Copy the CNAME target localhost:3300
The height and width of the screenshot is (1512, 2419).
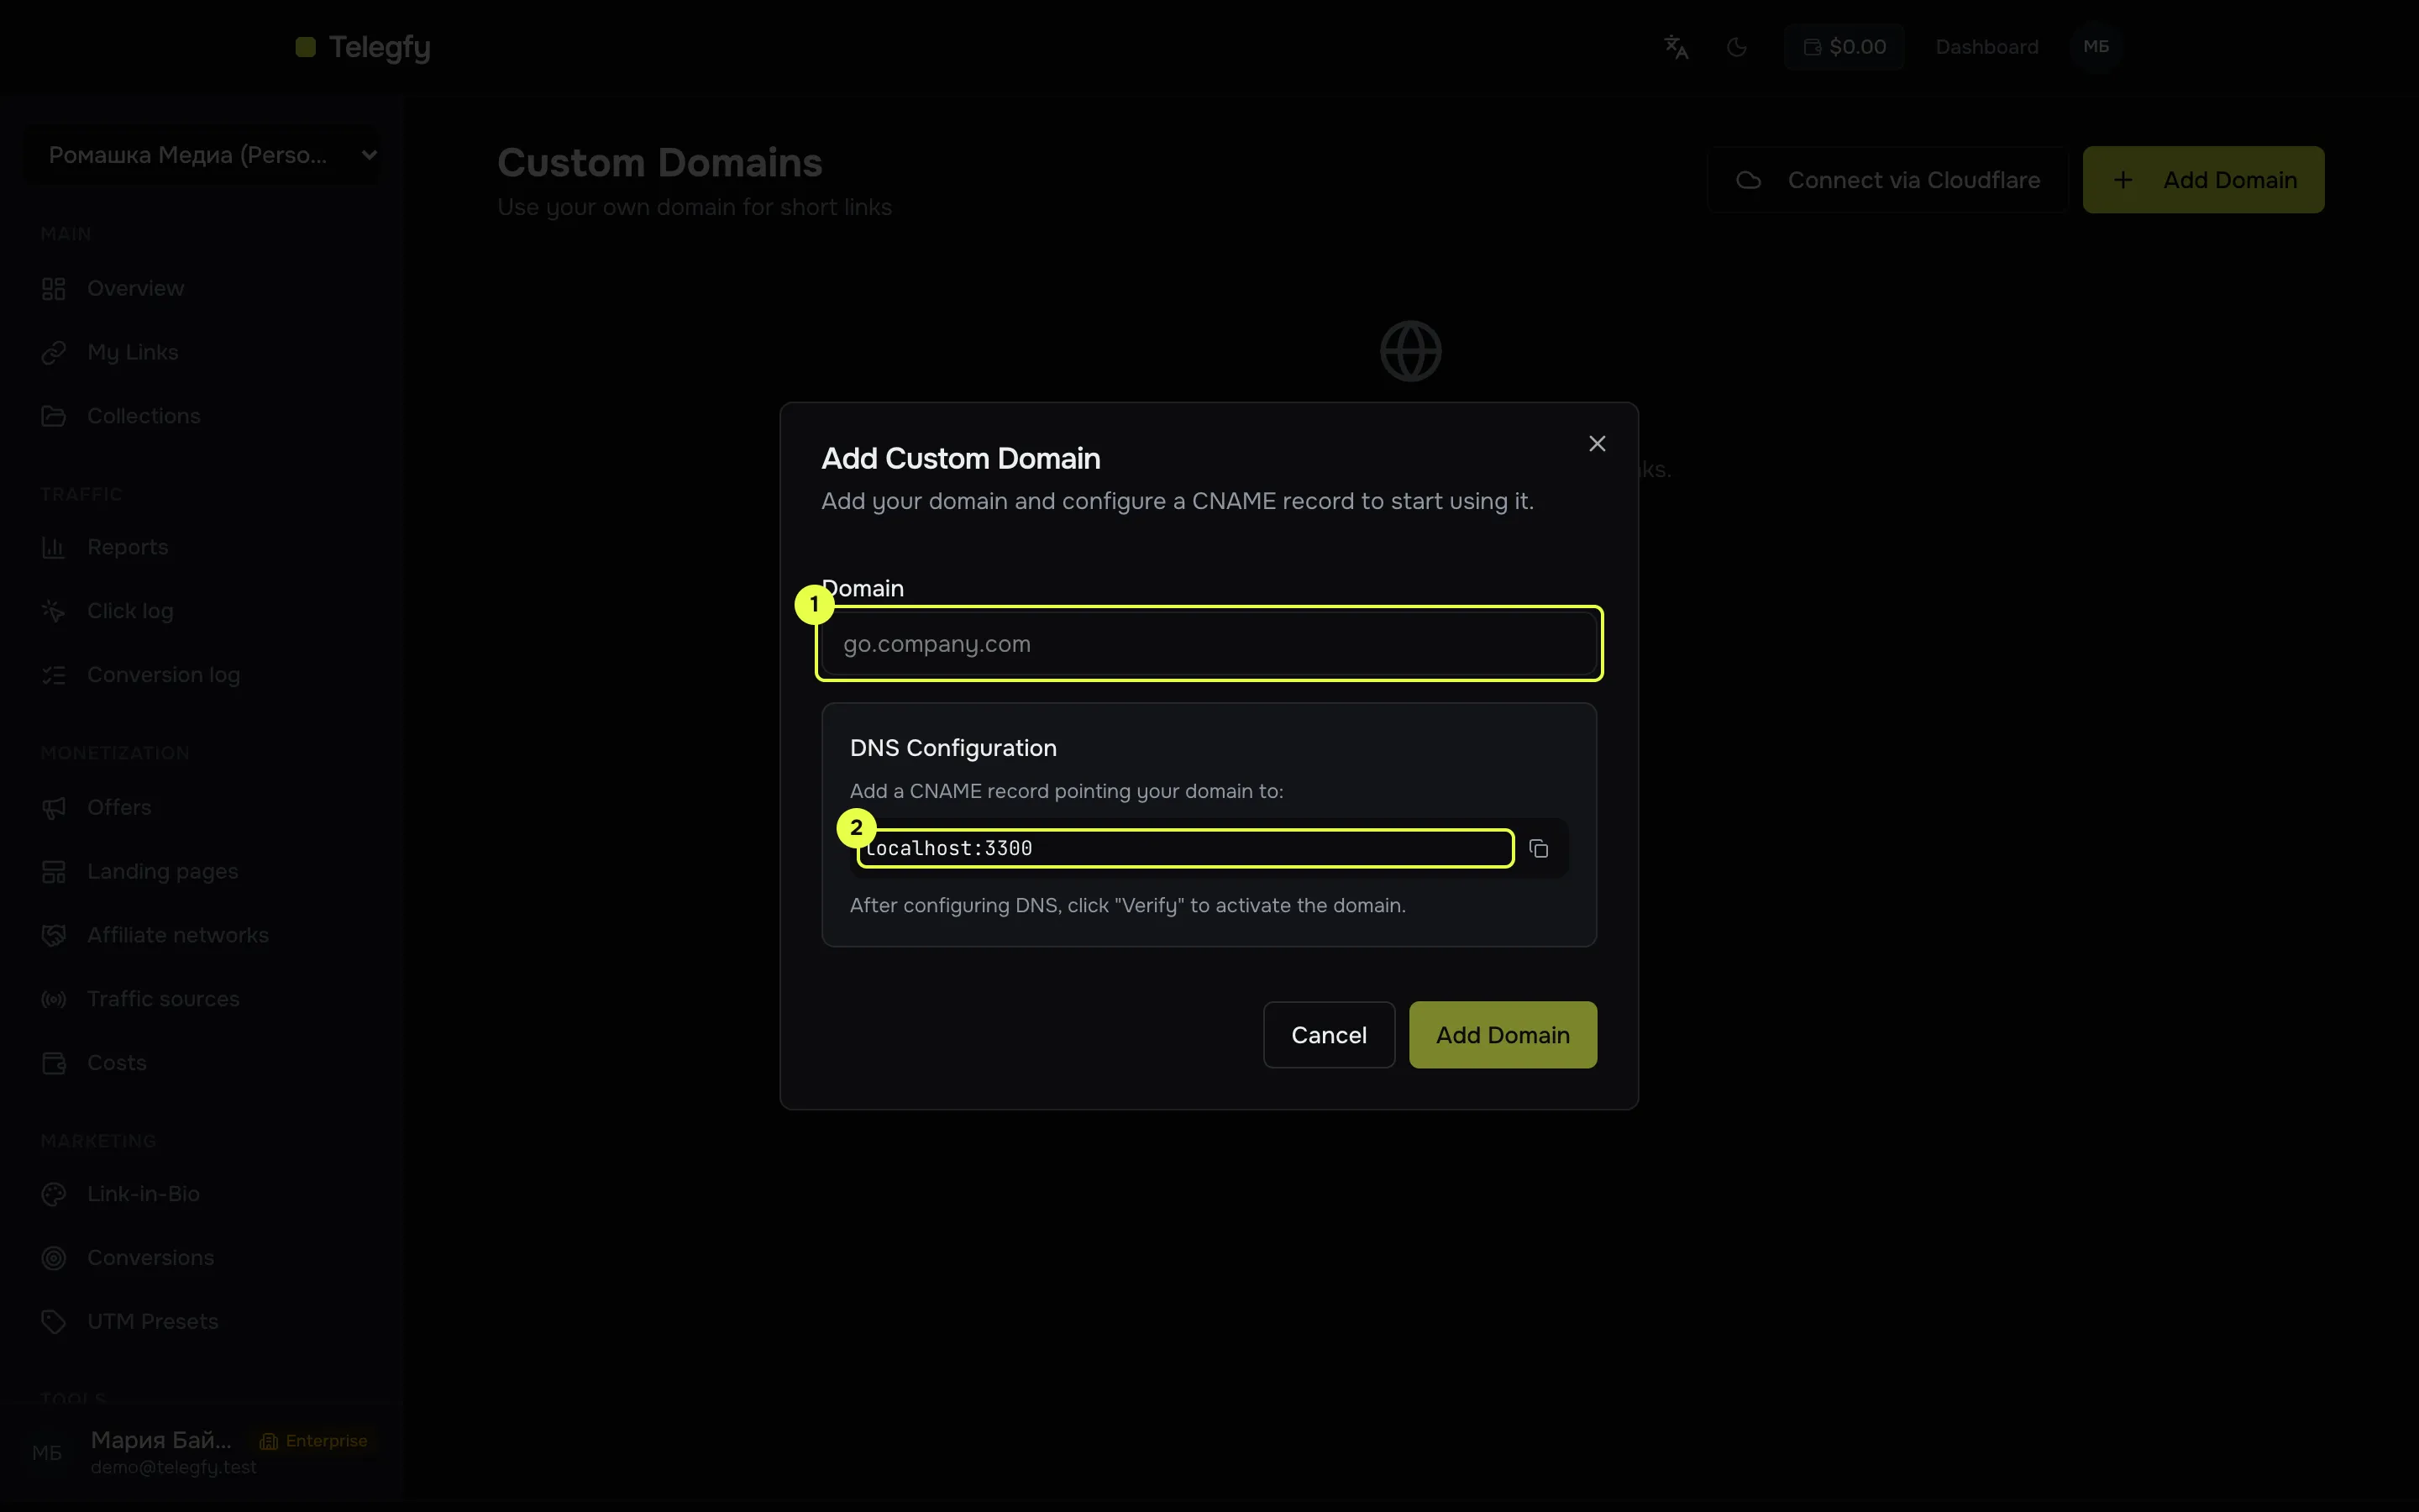pyautogui.click(x=1539, y=849)
